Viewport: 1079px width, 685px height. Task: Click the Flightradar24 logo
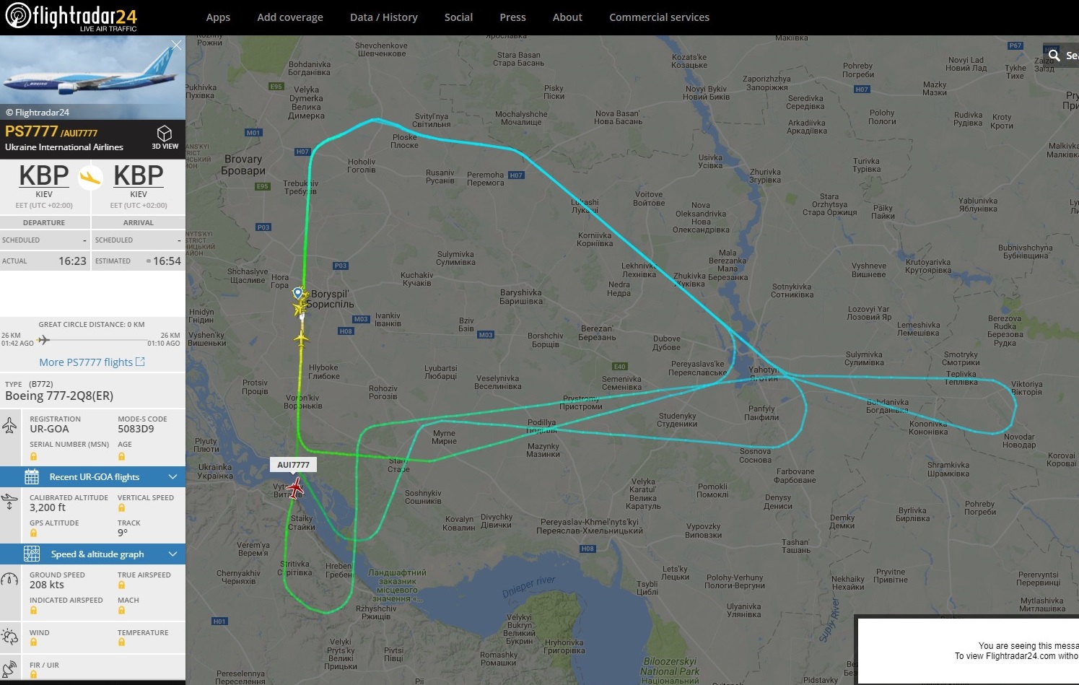[x=71, y=17]
